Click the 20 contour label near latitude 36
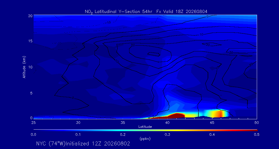 (x=133, y=45)
